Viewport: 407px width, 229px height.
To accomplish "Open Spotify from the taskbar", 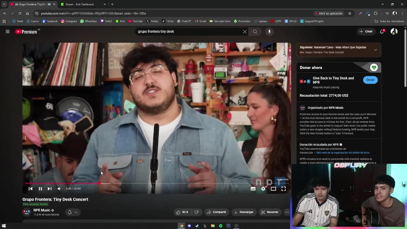I will click(x=221, y=226).
